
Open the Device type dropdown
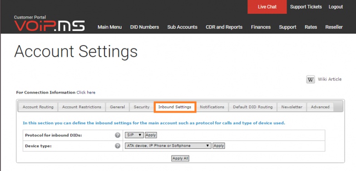(x=168, y=146)
